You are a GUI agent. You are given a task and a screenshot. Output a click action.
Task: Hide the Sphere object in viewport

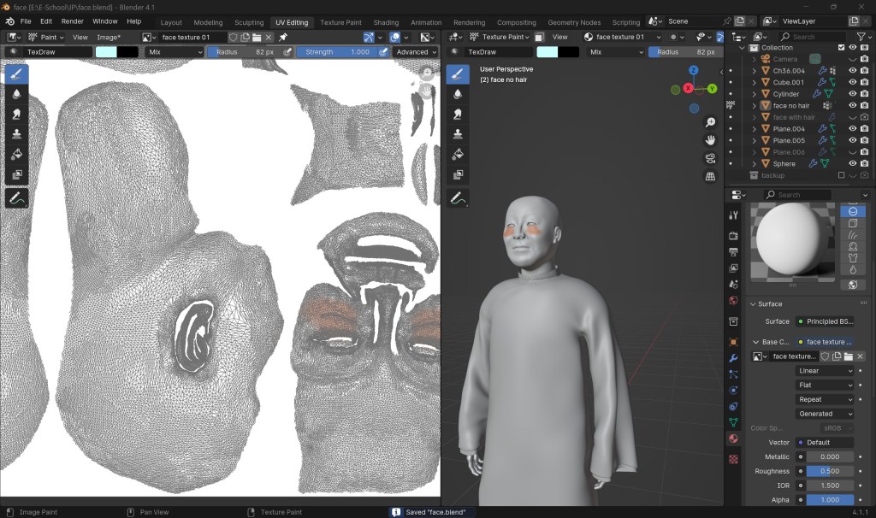click(x=852, y=163)
